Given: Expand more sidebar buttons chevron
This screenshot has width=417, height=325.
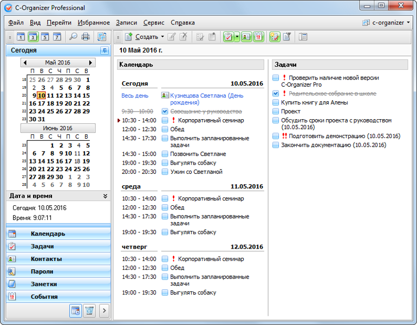Looking at the screenshot, I should 104,310.
